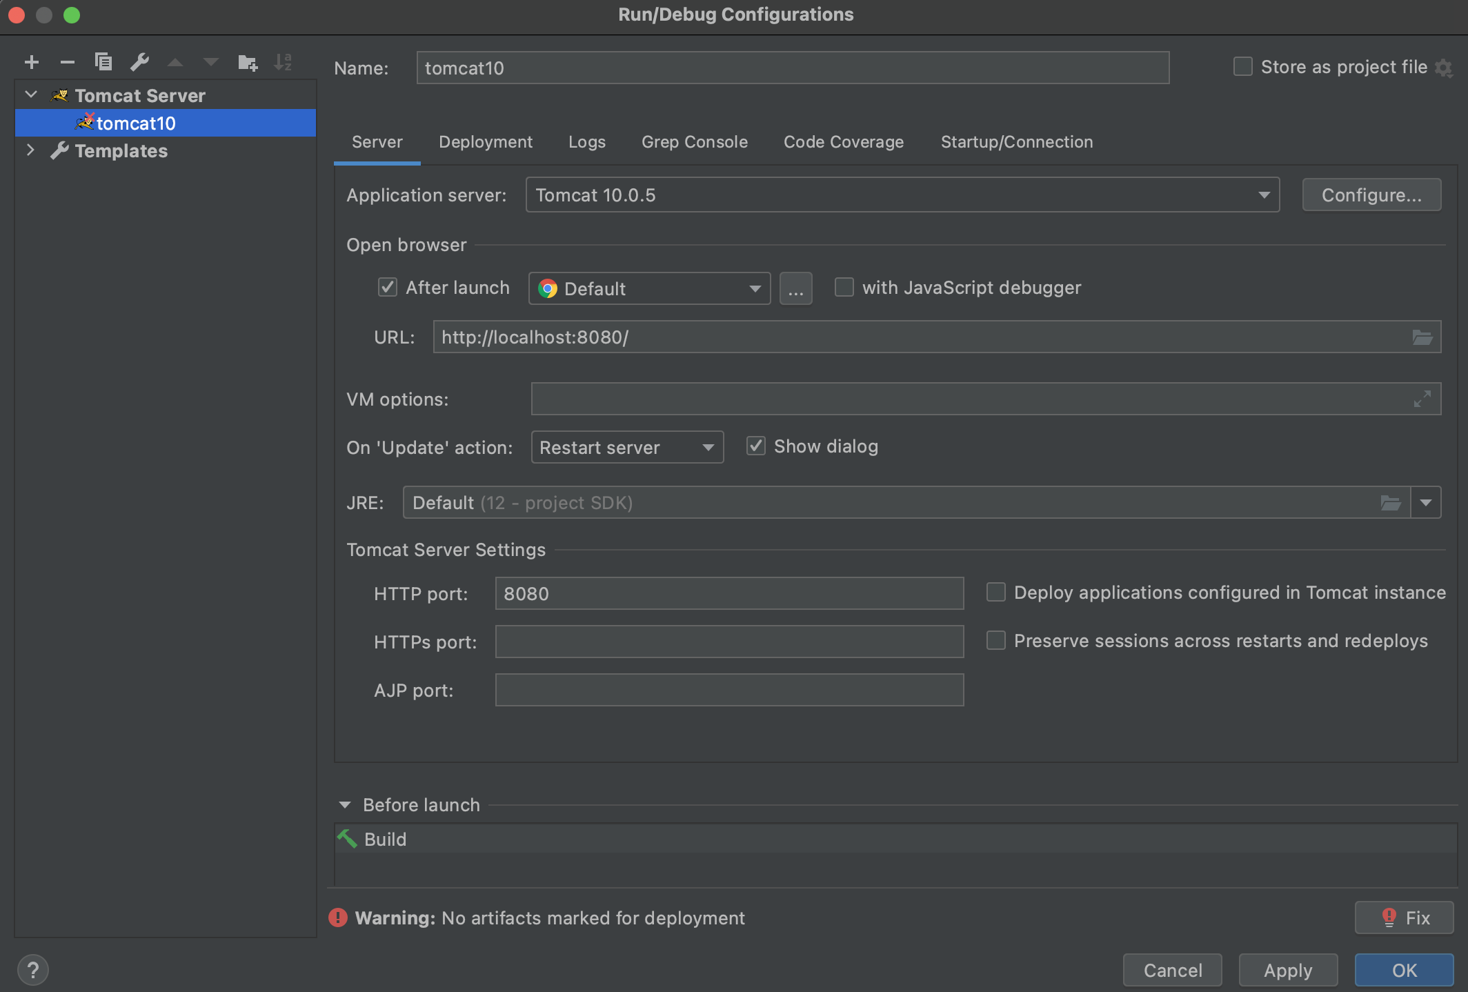Click the HTTP port field showing 8080

tap(729, 593)
